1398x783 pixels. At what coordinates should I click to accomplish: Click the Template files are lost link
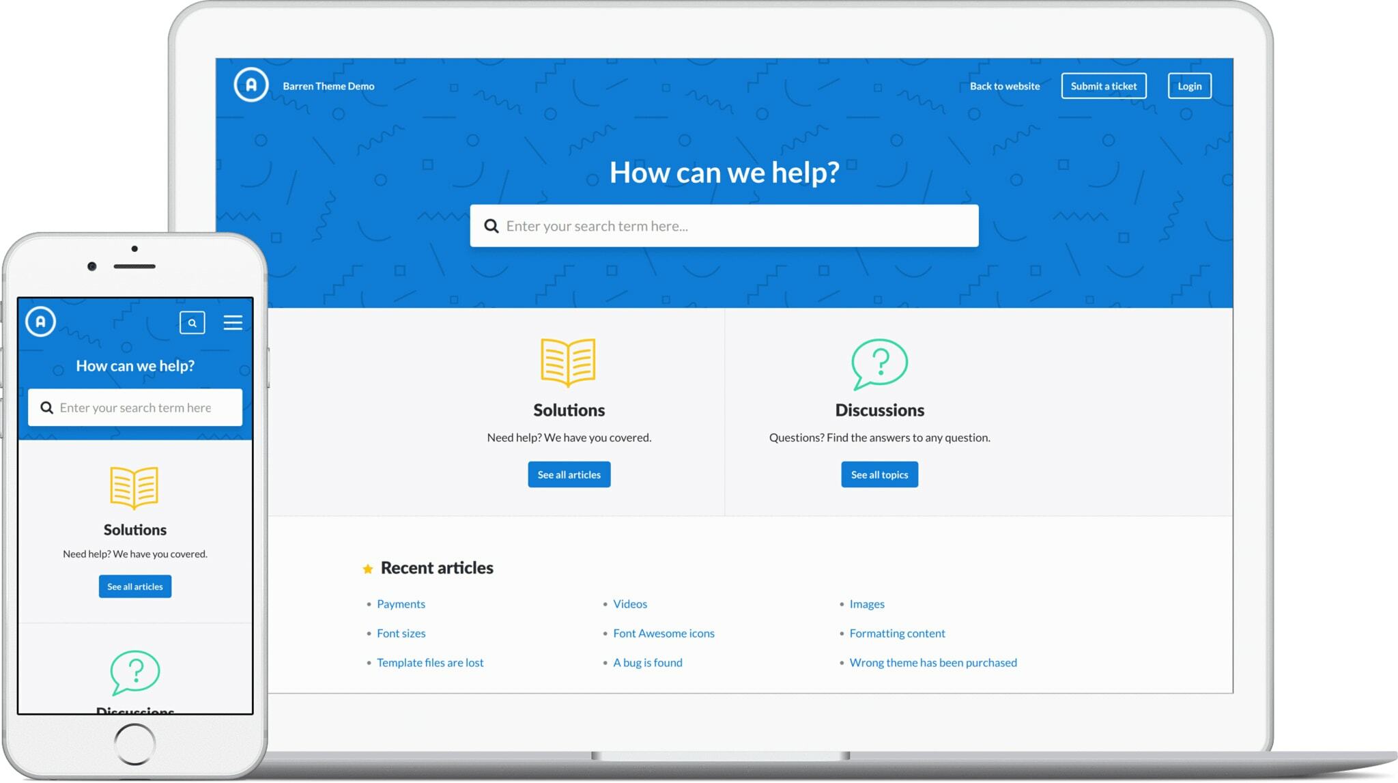(430, 662)
